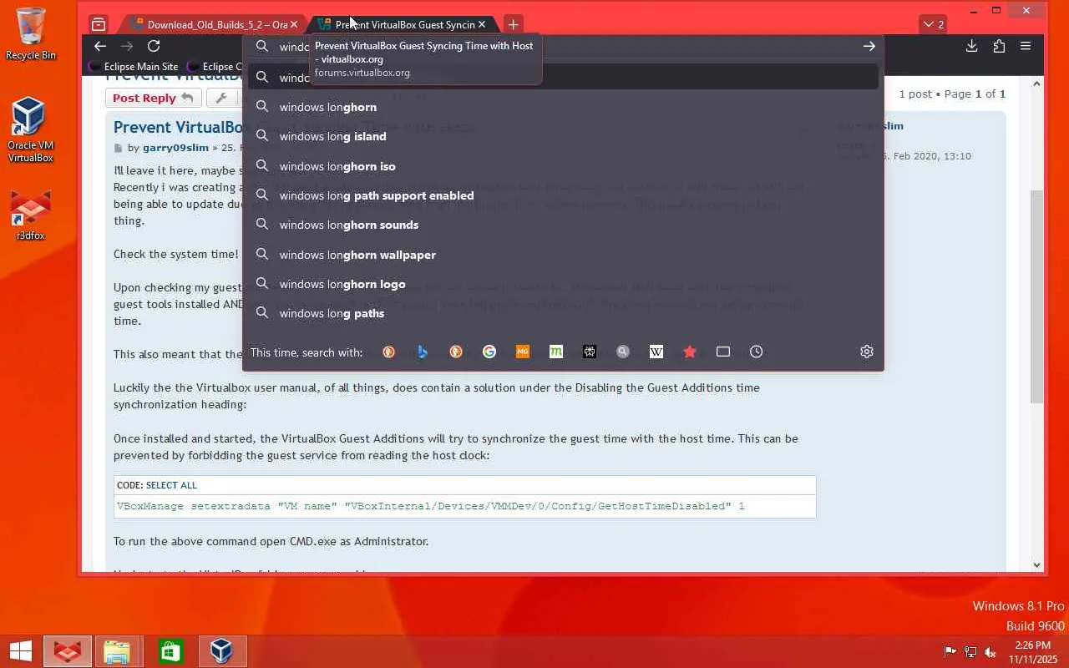Click the taskbar clock showing 2:26 PM

1032,651
